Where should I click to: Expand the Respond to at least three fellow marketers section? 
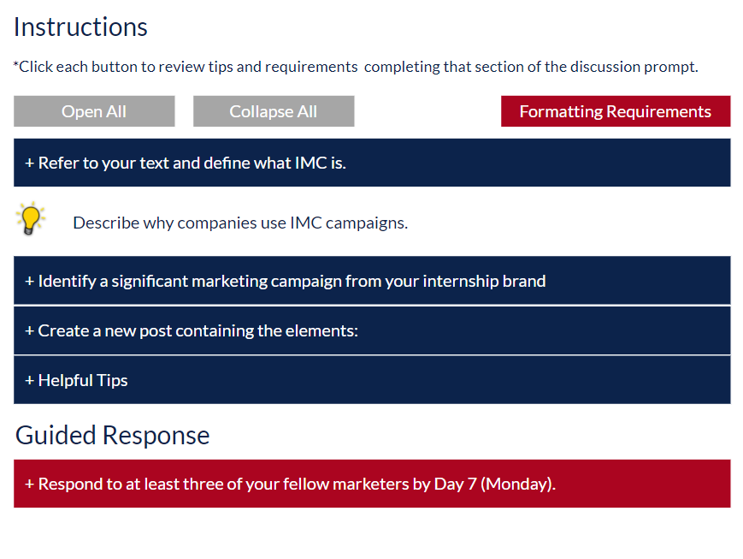point(372,484)
